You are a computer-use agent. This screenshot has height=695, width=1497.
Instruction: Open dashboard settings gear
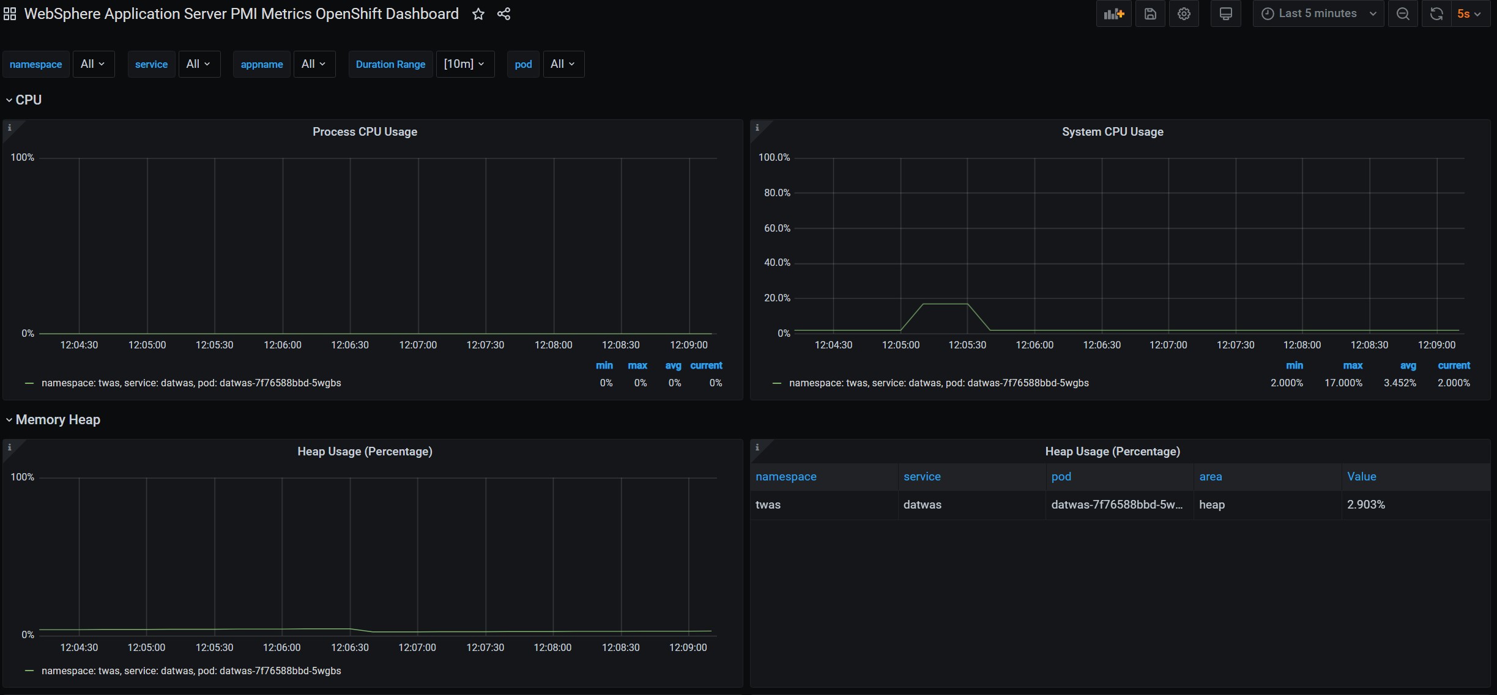[x=1184, y=14]
